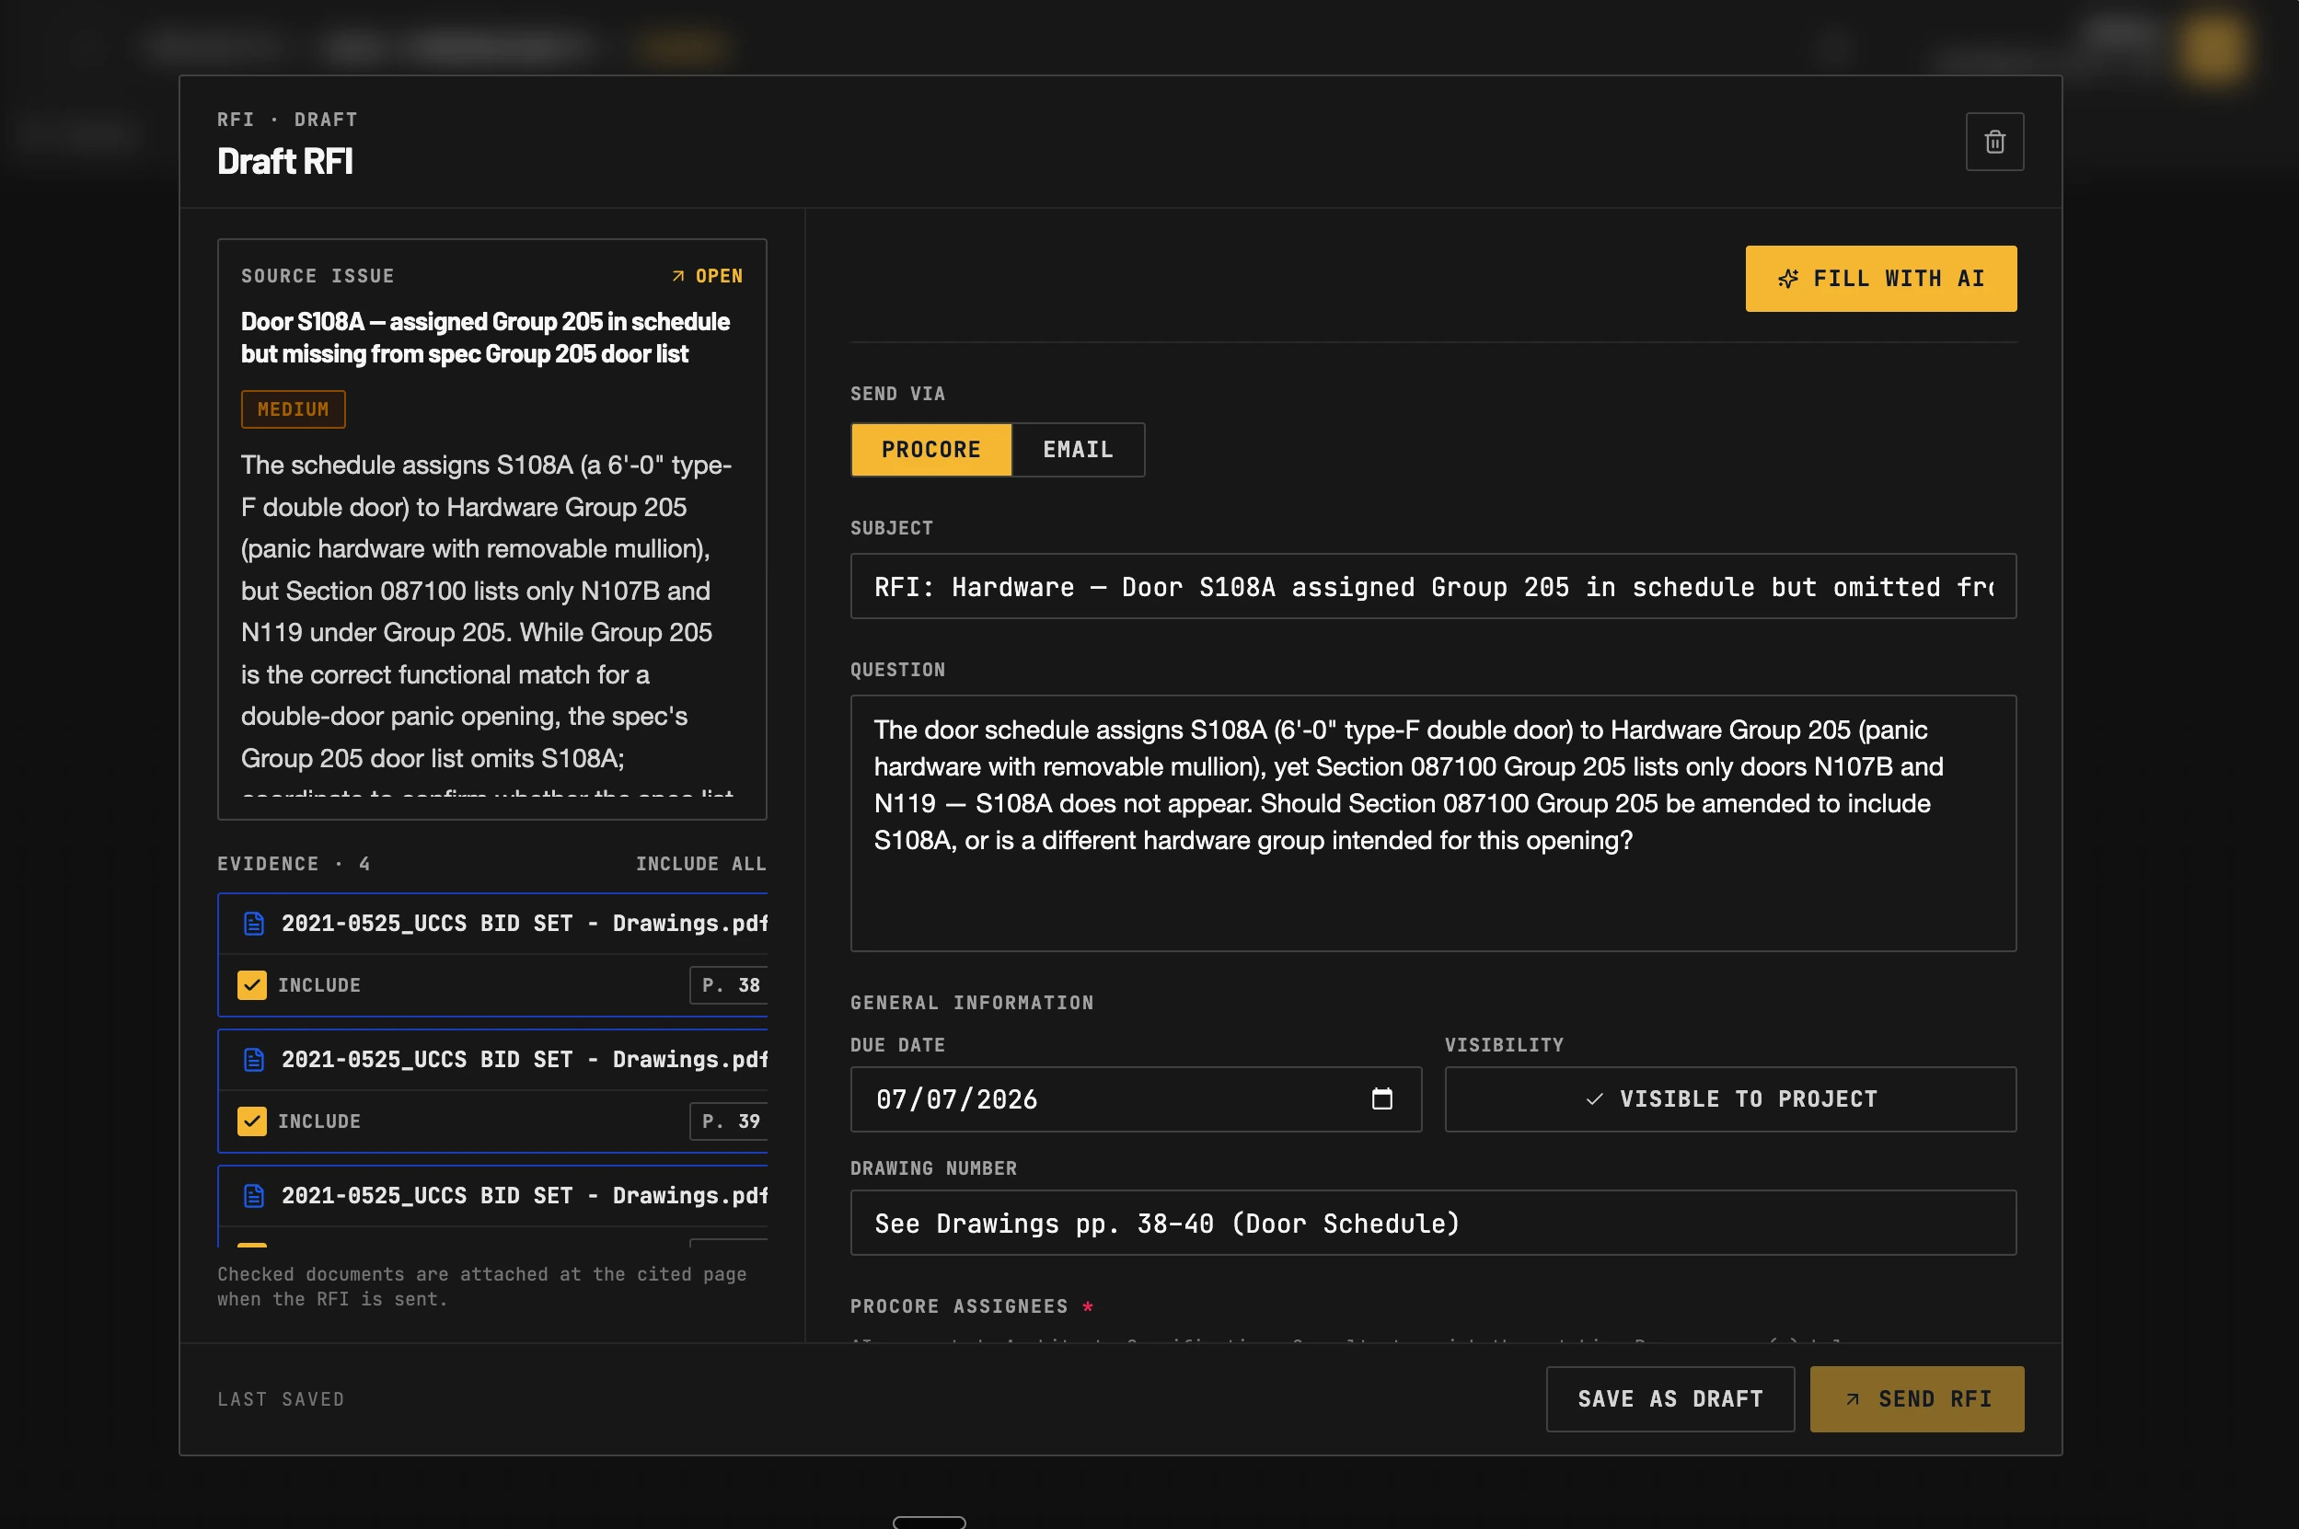
Task: Click the 'Evidence · 4' section header
Action: click(294, 864)
